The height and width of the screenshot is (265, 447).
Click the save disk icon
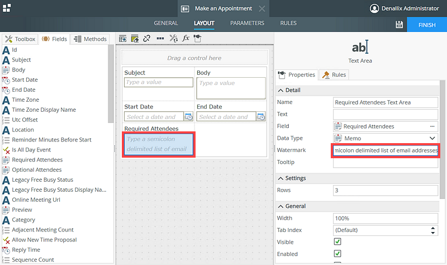click(x=399, y=25)
